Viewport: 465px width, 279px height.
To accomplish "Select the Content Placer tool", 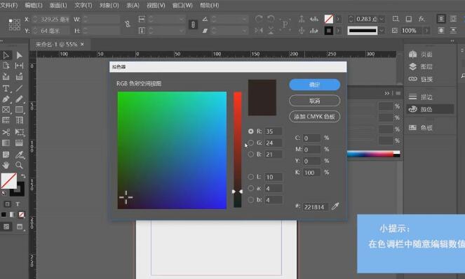I will click(19, 76).
